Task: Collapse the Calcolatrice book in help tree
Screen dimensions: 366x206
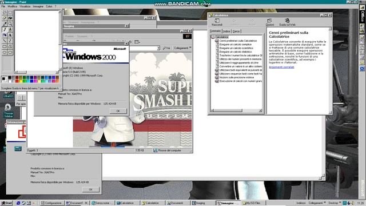Action: coord(212,37)
